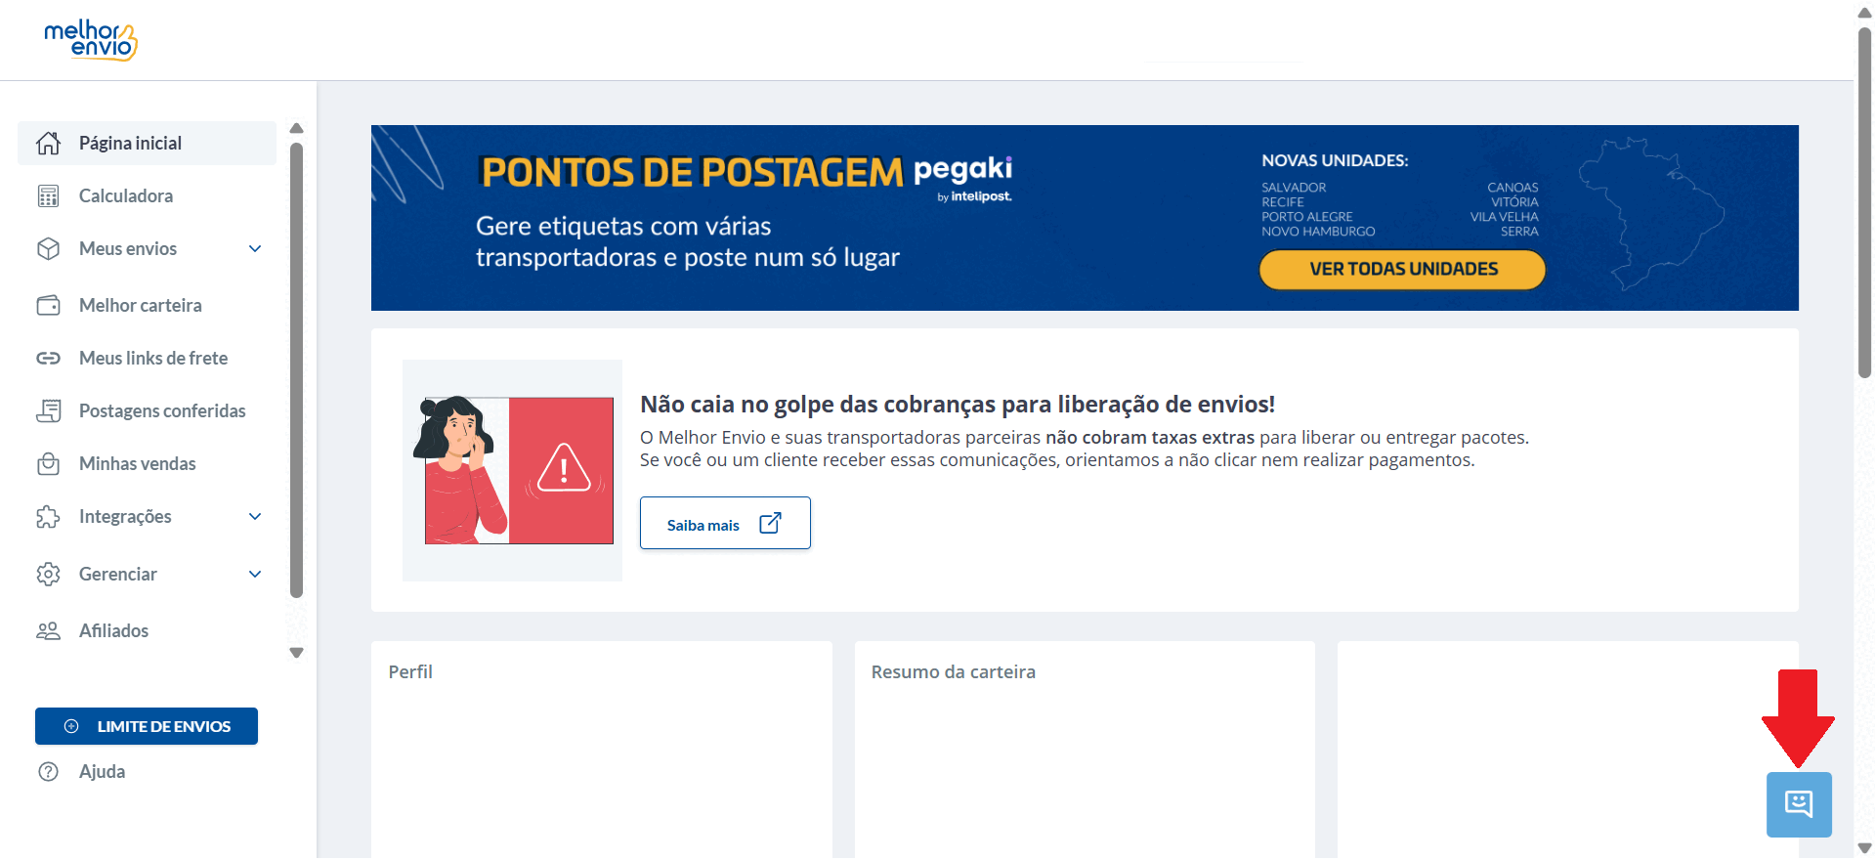The image size is (1875, 860).
Task: Click the plus circle icon in Limite de envios
Action: click(71, 726)
